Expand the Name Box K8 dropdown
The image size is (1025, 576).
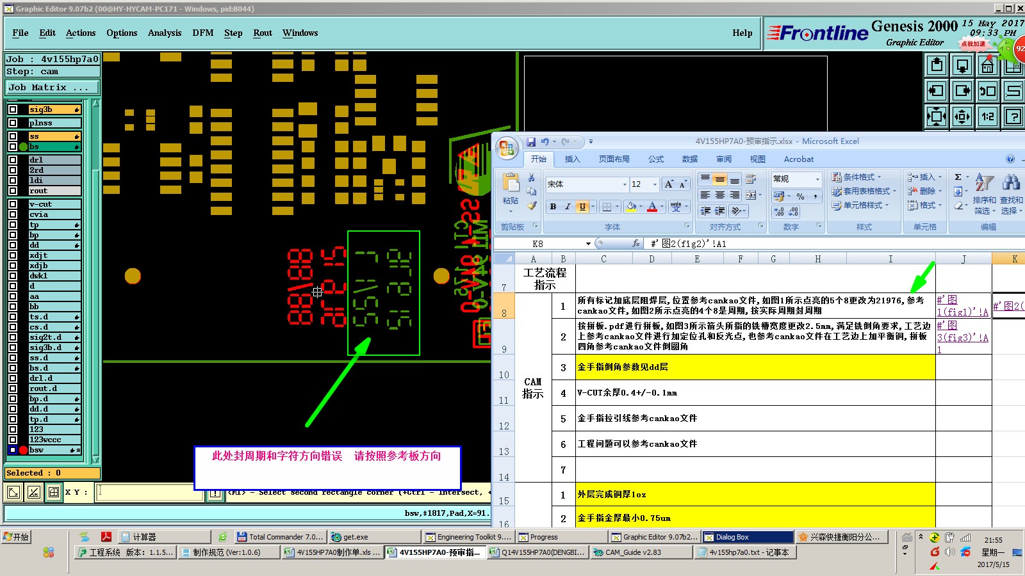(588, 244)
